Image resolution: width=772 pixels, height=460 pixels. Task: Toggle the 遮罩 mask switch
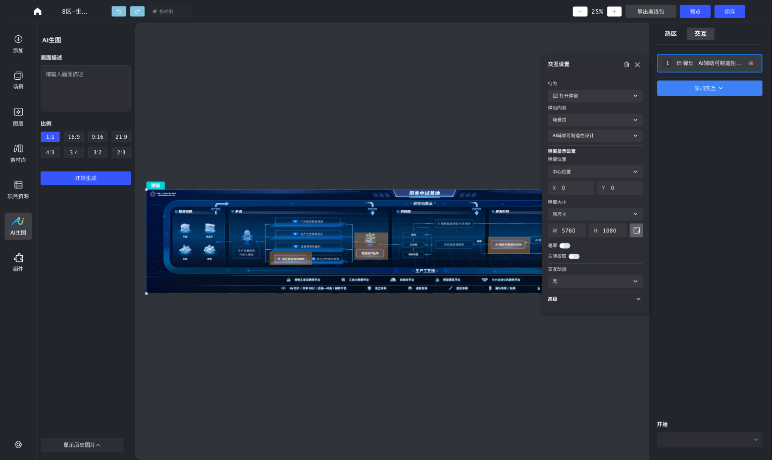(565, 246)
